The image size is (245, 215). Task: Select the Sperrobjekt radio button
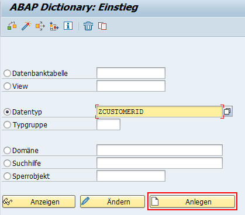click(7, 176)
